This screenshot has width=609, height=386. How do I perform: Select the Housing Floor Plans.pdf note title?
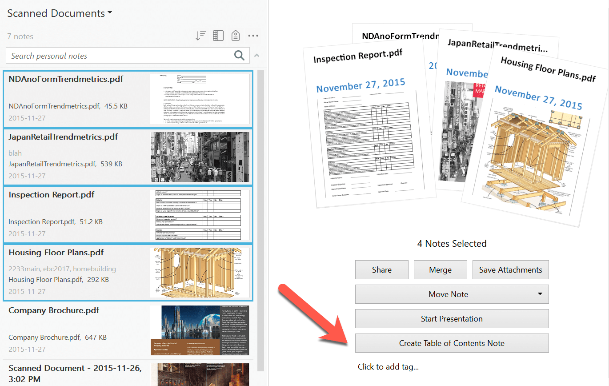pyautogui.click(x=56, y=253)
